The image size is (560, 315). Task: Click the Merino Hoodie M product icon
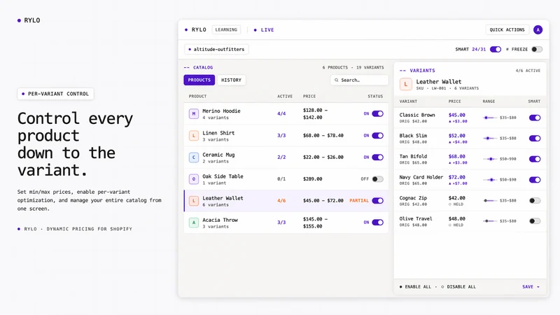(x=194, y=114)
